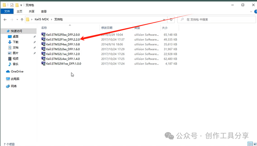
Task: Click the pack icon of Keil.STM32F0xx_DFP.2.0.0
Action: (43, 34)
